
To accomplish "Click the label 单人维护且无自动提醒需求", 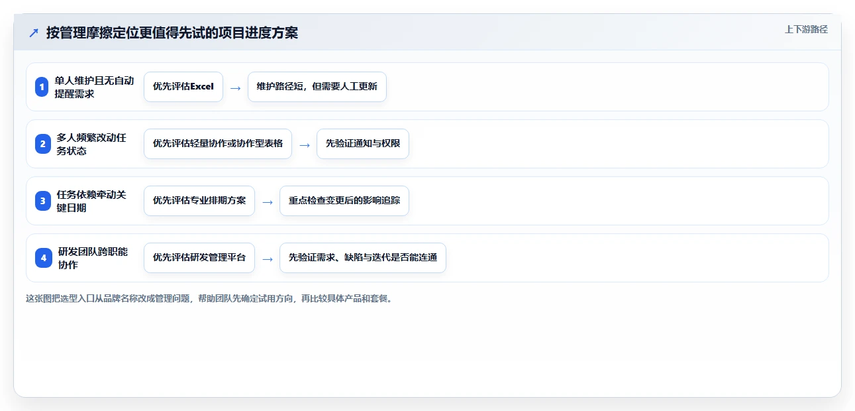I will coord(94,87).
